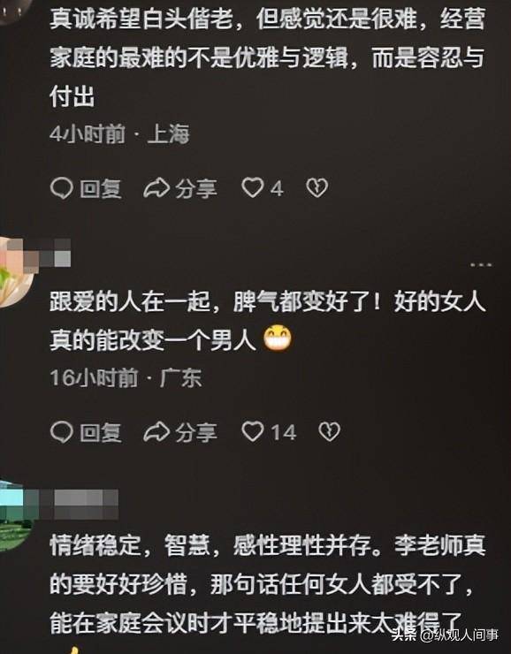Dislike the Shanghai comment with broken heart
511x654 pixels.
317,188
